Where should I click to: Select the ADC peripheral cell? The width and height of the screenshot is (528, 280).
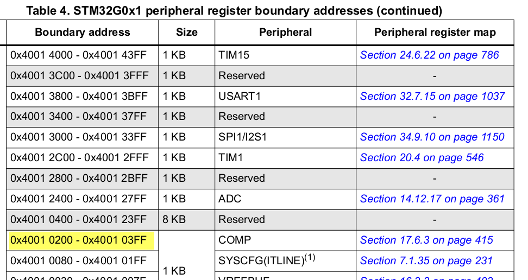click(x=285, y=199)
